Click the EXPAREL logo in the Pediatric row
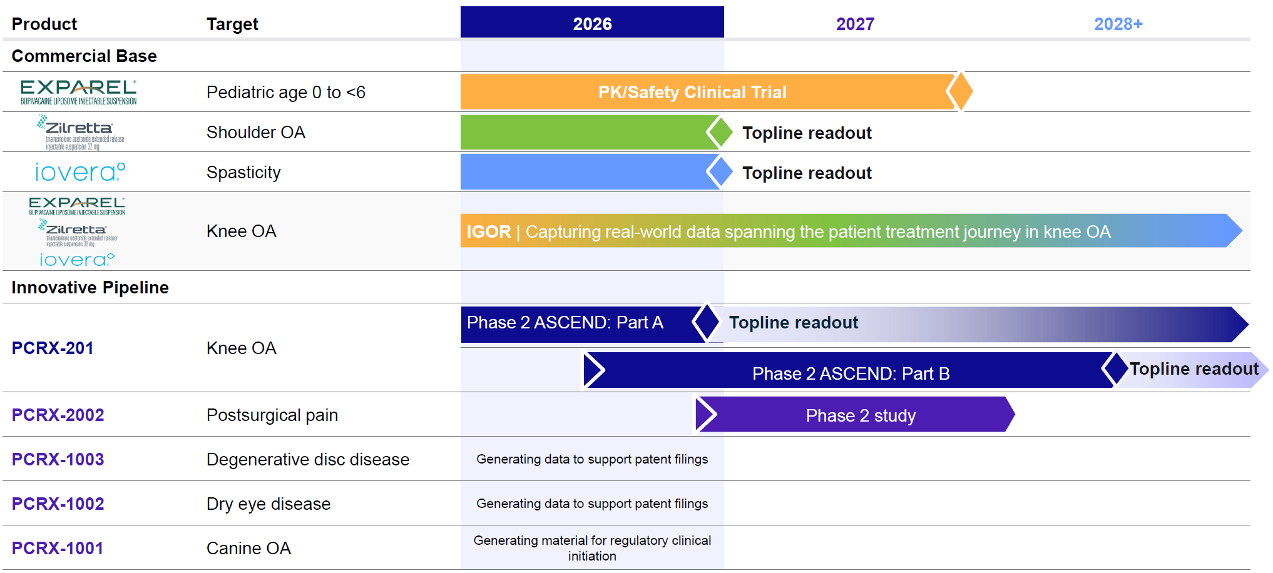 click(78, 92)
